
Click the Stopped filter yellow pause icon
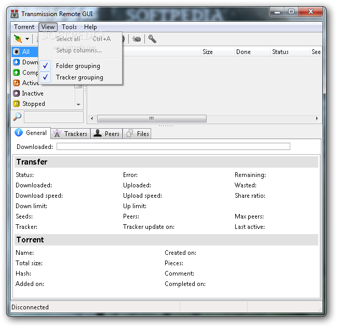click(16, 104)
